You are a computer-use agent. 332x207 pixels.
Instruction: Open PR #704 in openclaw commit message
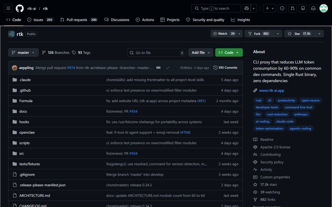click(185, 132)
